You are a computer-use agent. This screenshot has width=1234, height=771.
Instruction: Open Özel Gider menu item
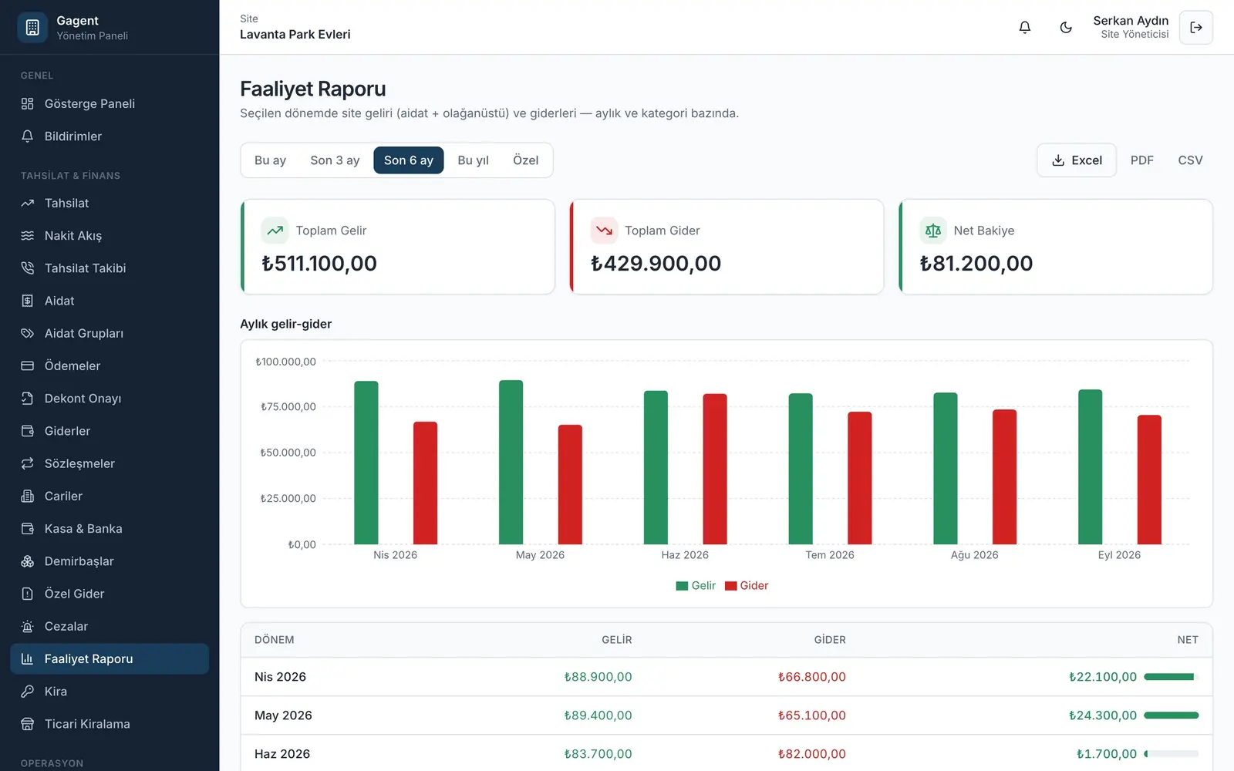[110, 594]
